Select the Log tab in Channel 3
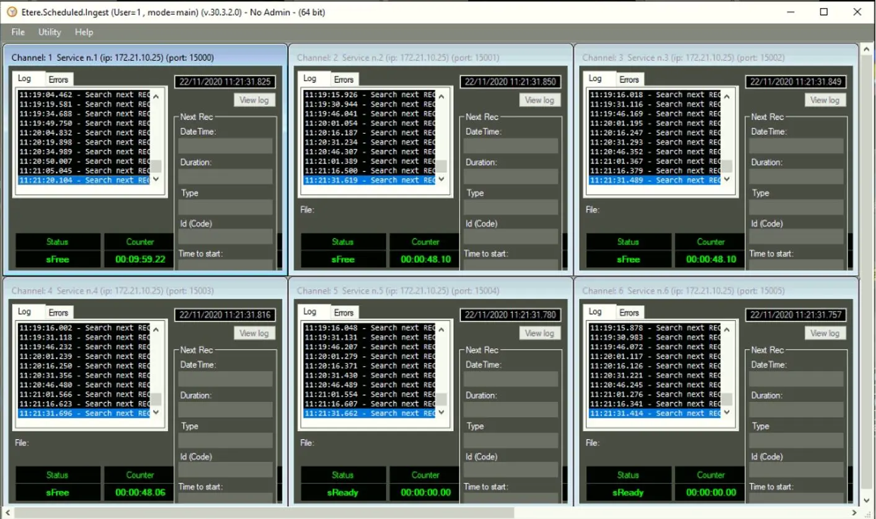Image resolution: width=876 pixels, height=519 pixels. tap(595, 79)
